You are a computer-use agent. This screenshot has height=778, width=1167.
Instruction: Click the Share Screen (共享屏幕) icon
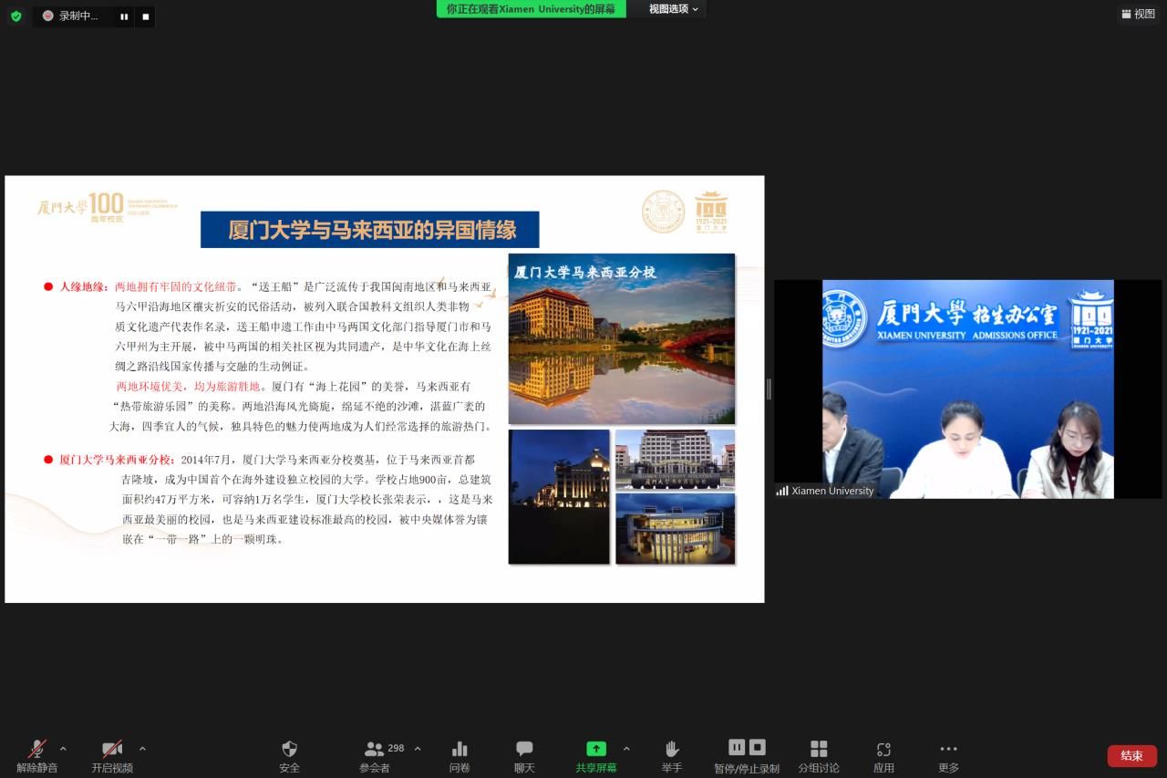(595, 755)
